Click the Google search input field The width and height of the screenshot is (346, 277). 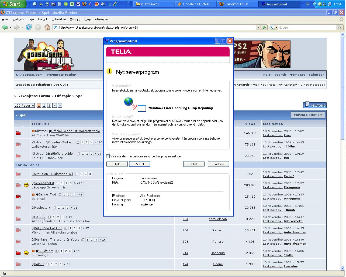point(307,27)
